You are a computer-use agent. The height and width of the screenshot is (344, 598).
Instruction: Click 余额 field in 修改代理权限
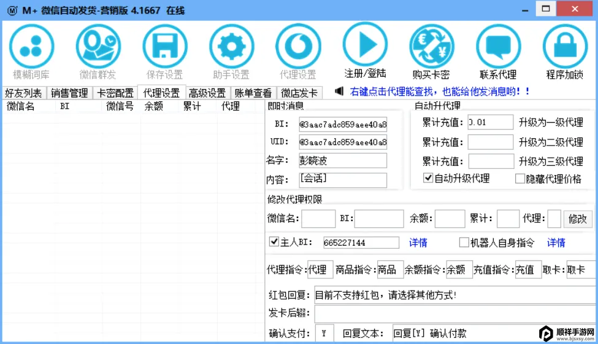450,219
